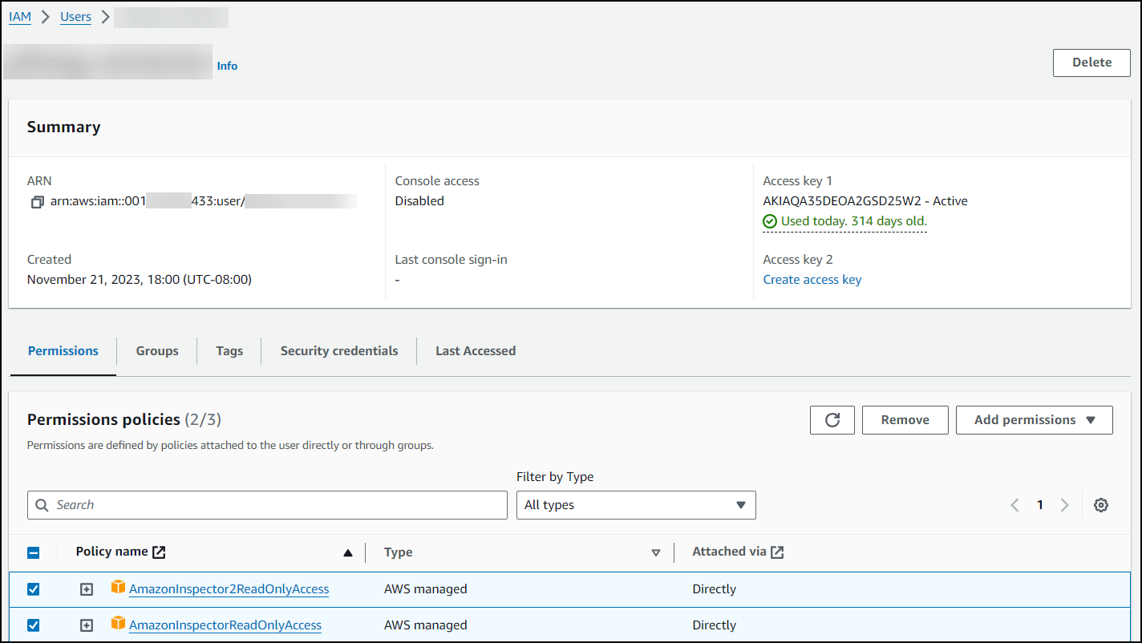This screenshot has height=643, width=1142.
Task: Click the AmazonInspector2ReadOnlyAccess policy box icon
Action: (119, 588)
